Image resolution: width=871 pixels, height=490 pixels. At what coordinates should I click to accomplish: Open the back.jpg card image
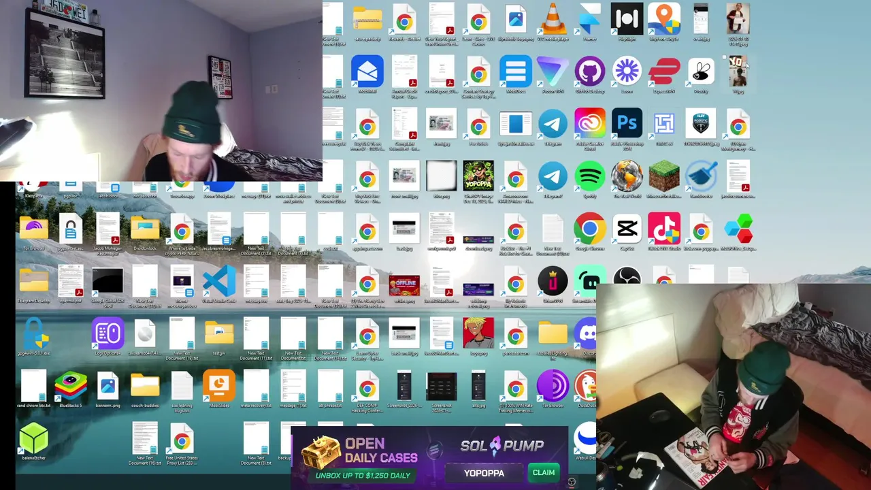point(404,229)
